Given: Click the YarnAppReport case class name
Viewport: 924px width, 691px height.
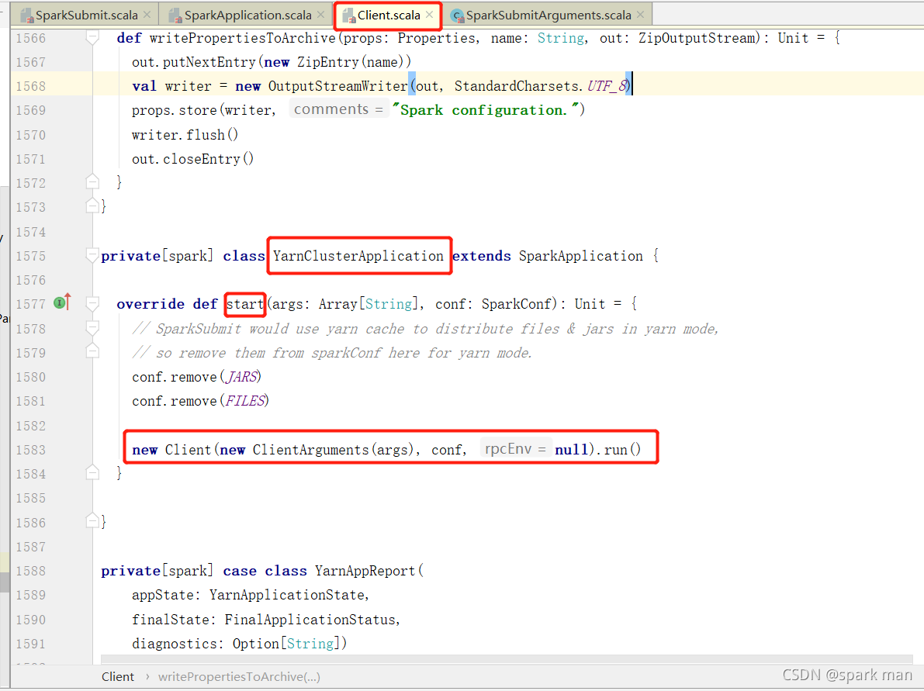Looking at the screenshot, I should pos(365,571).
